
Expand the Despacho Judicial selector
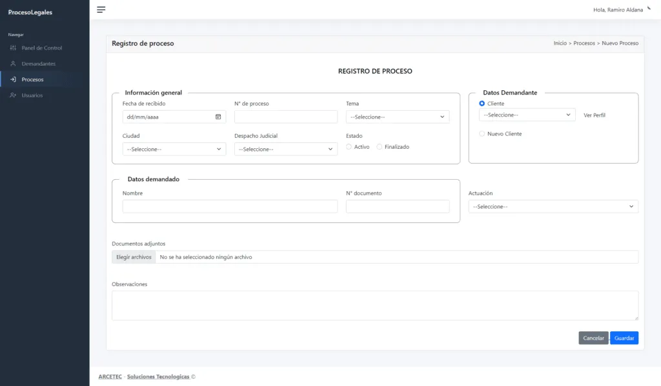[x=287, y=149]
